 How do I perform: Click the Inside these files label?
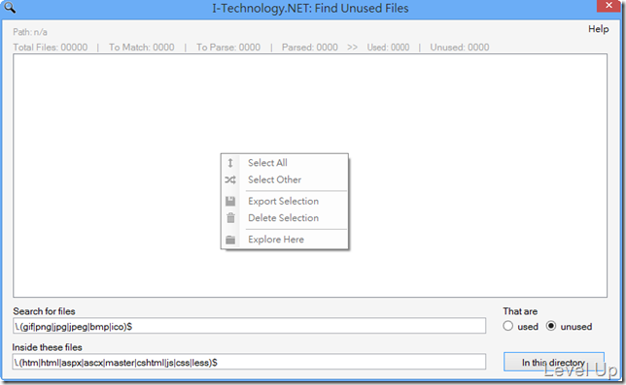(47, 347)
